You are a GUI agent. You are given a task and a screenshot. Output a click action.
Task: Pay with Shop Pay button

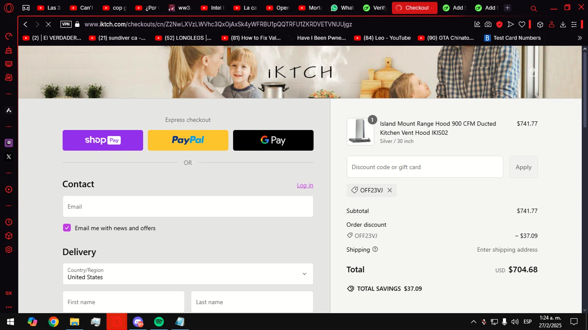pyautogui.click(x=103, y=140)
